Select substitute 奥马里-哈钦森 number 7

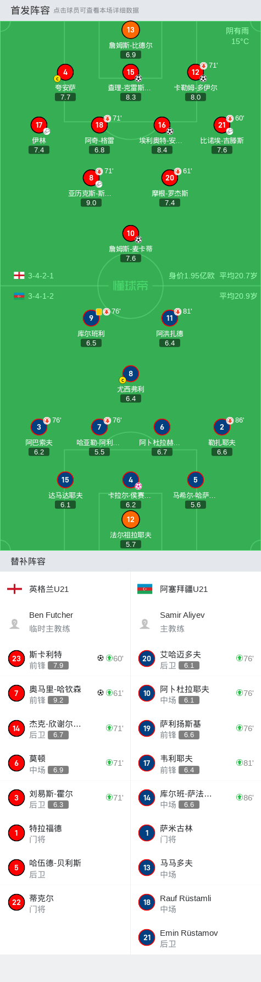pyautogui.click(x=65, y=694)
